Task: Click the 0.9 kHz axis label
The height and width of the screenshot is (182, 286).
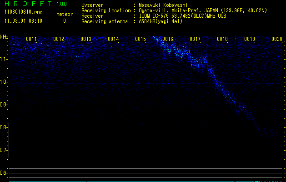Action: [x=4, y=105]
